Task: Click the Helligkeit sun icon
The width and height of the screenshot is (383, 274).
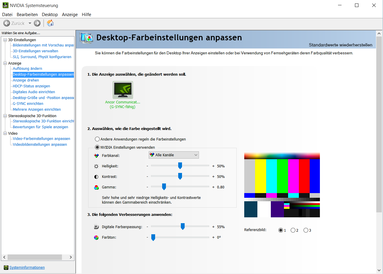Action: coord(96,166)
